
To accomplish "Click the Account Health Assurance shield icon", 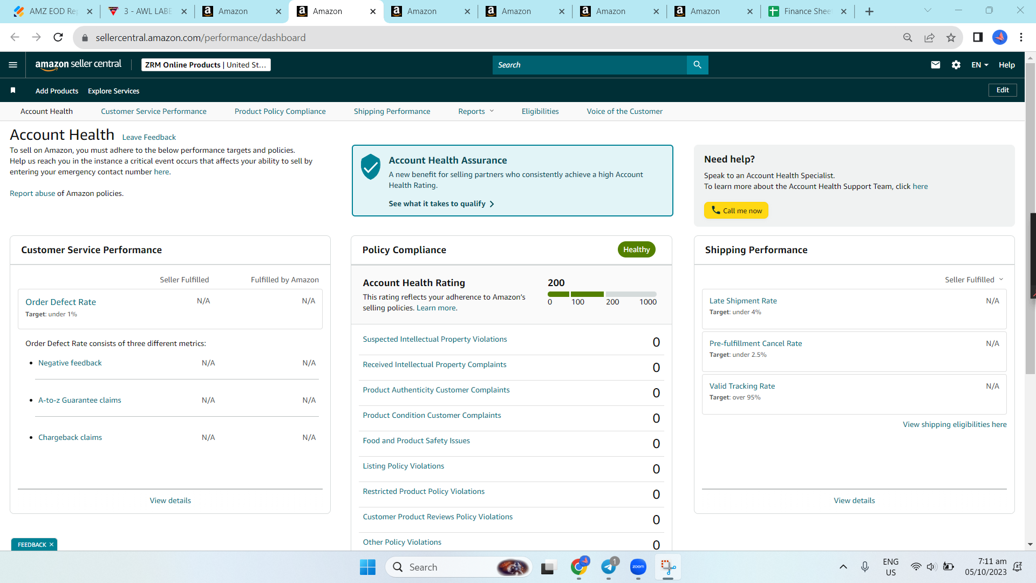I will [371, 167].
